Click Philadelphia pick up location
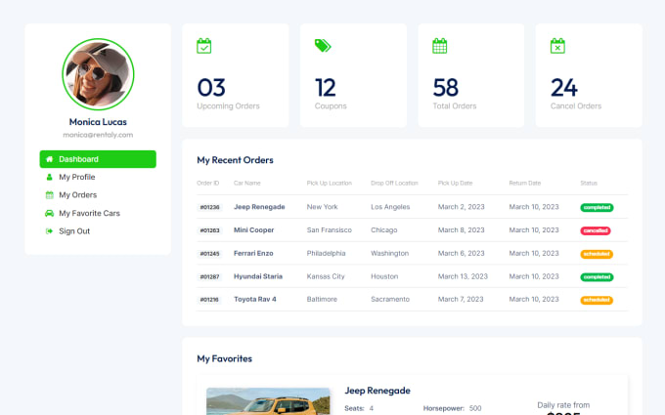The height and width of the screenshot is (415, 665). pos(326,253)
